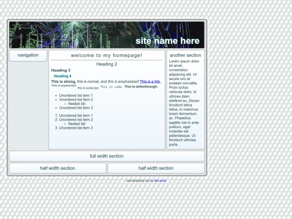Open the ribo.zone footer link
This screenshot has height=219, width=292.
pos(160,181)
